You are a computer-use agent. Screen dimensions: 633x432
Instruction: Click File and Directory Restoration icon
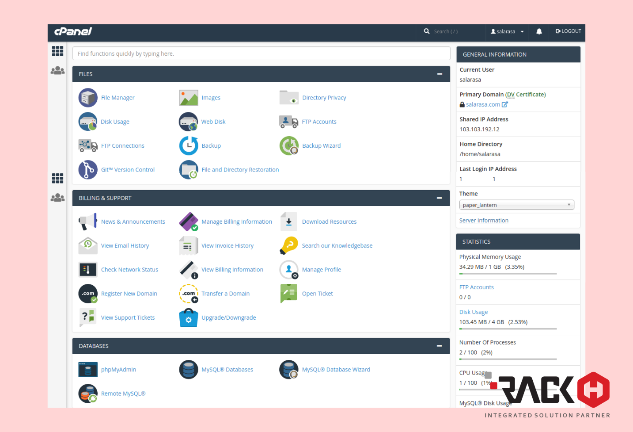pos(189,169)
